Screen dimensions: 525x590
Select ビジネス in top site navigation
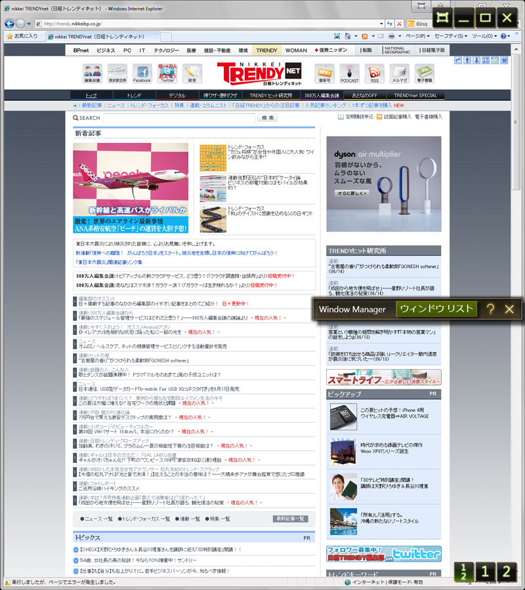click(106, 50)
